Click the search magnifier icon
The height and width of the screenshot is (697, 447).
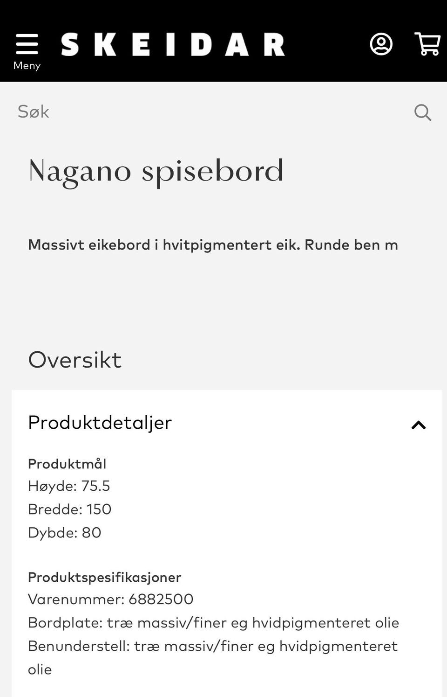point(423,112)
